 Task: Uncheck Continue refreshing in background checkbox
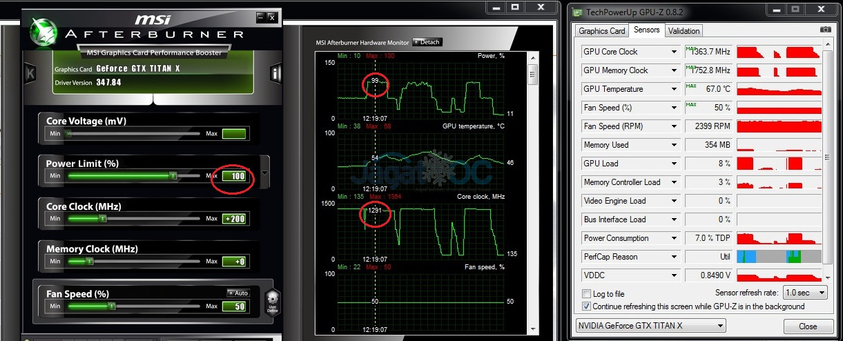pyautogui.click(x=587, y=306)
